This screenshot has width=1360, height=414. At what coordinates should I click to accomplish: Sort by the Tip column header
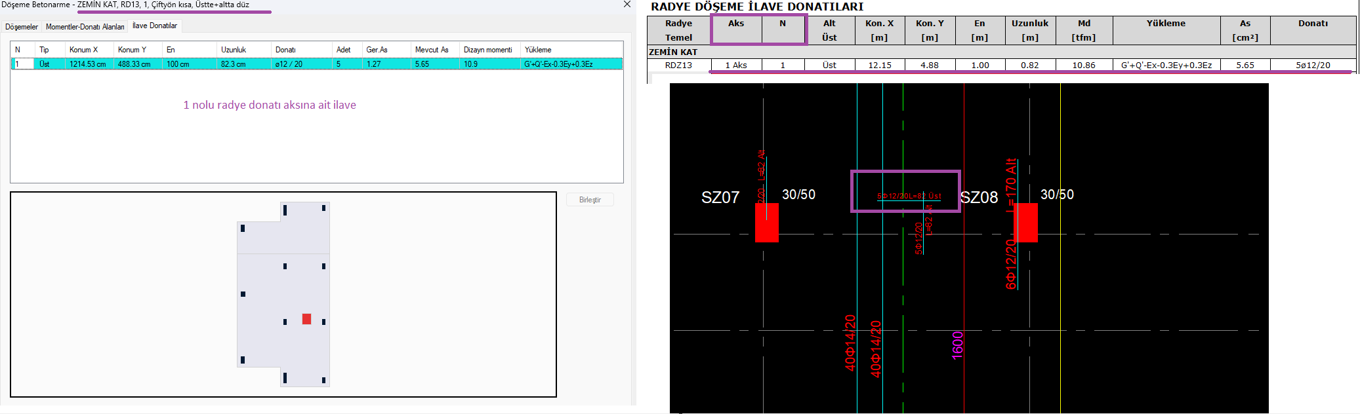point(49,50)
